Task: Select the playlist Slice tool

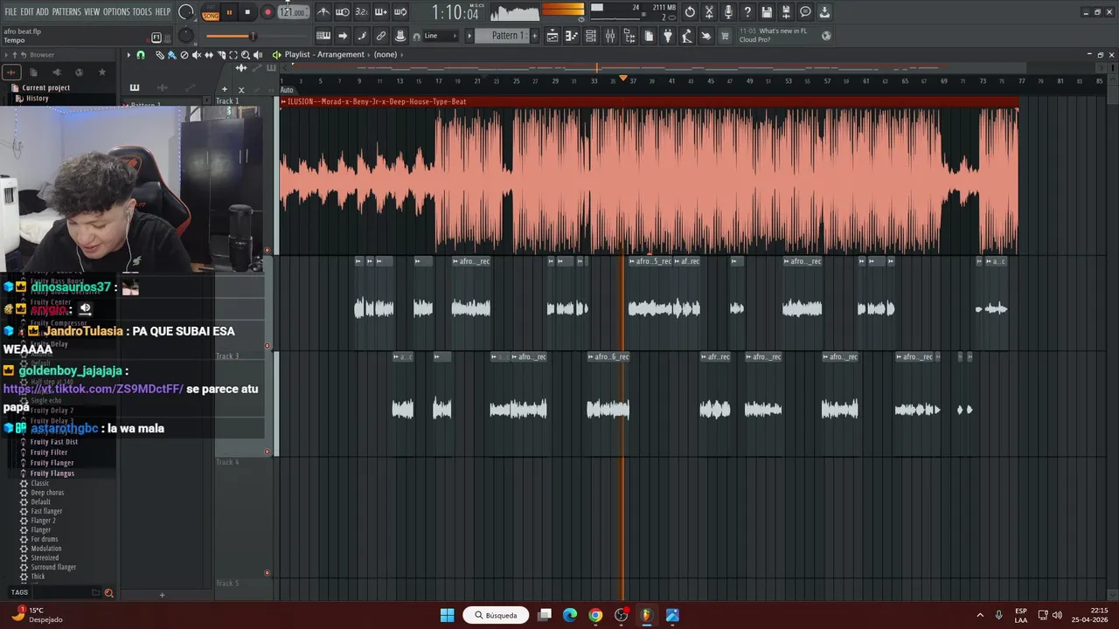Action: 220,55
